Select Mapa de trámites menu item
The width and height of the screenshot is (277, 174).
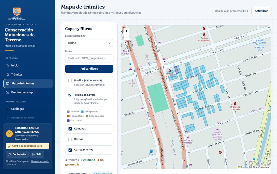tap(28, 83)
